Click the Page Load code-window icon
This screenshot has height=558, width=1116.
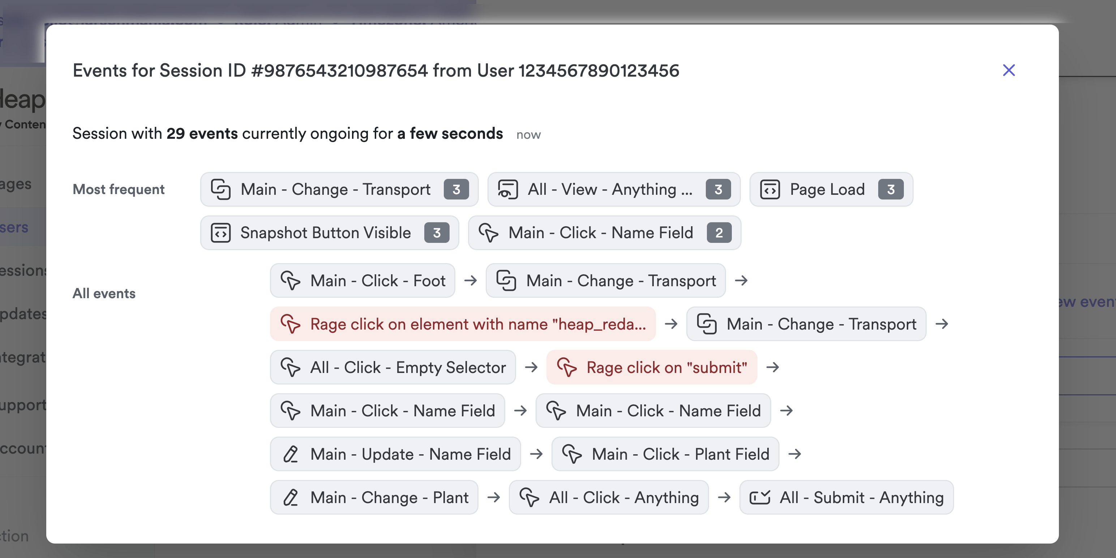770,189
